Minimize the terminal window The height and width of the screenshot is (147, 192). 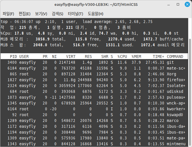point(169,5)
